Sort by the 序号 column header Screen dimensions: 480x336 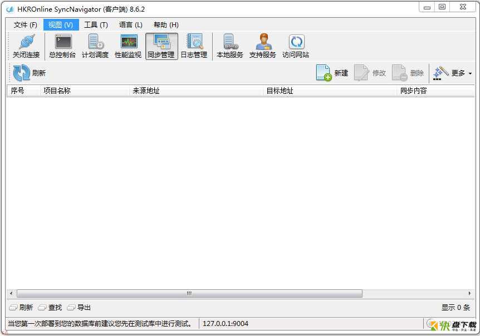23,91
